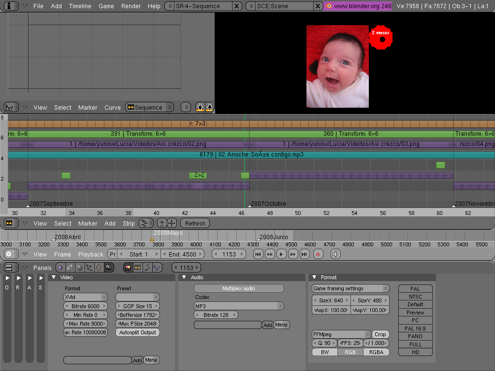495x371 pixels.
Task: Jump to the timeline start with rewind-to-start
Action: [258, 254]
